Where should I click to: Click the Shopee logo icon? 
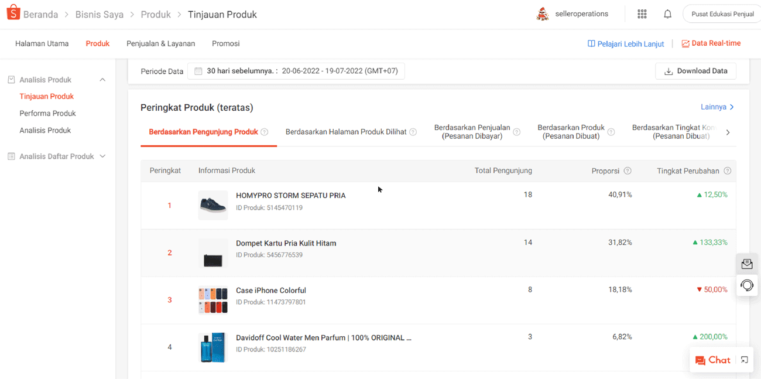[x=13, y=13]
